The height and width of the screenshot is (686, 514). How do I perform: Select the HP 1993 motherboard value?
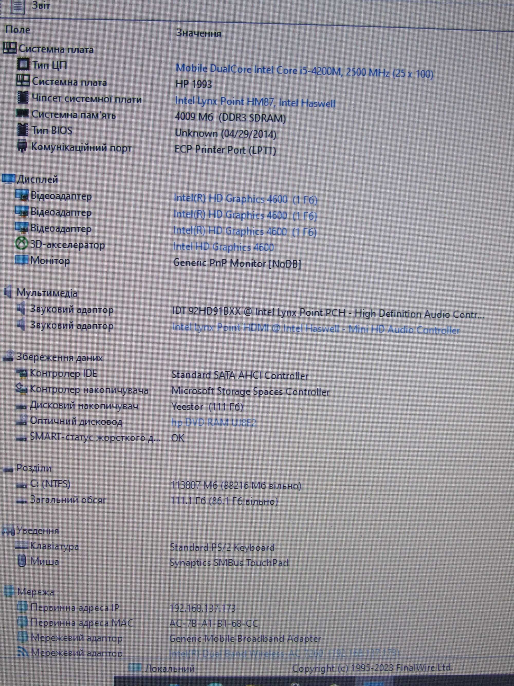pyautogui.click(x=194, y=84)
